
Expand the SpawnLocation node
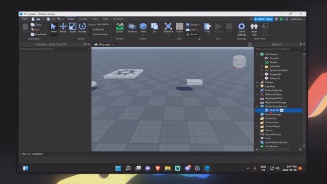pos(262,71)
